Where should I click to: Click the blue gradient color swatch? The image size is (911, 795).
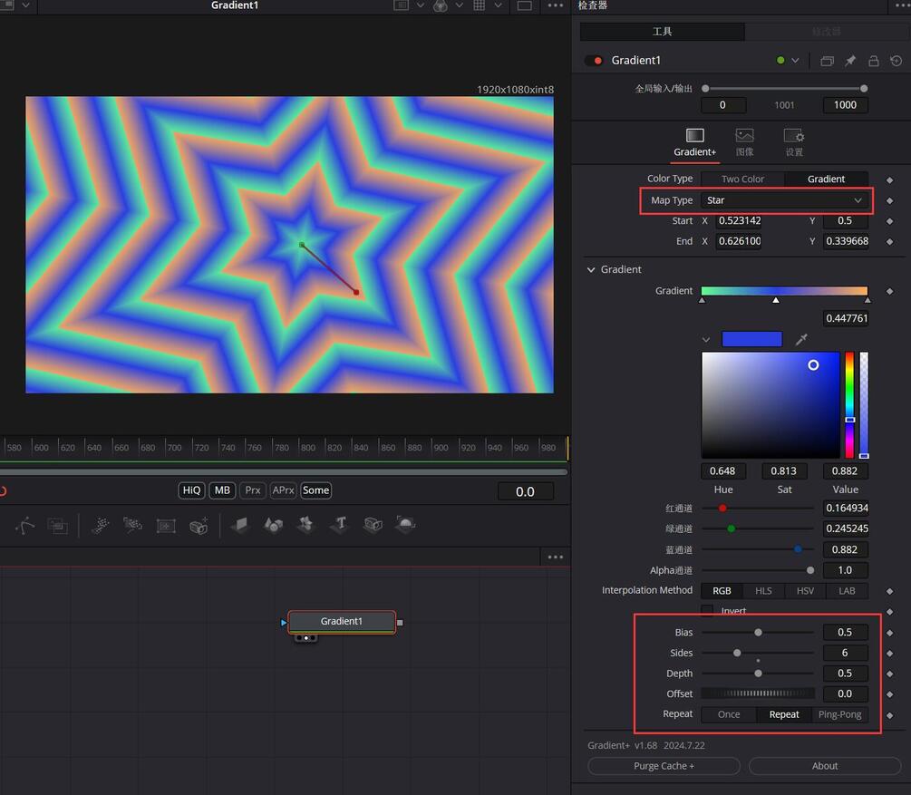pos(751,339)
